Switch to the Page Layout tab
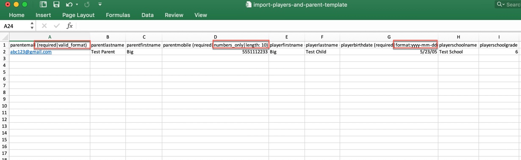This screenshot has height=160, width=521. pos(78,15)
